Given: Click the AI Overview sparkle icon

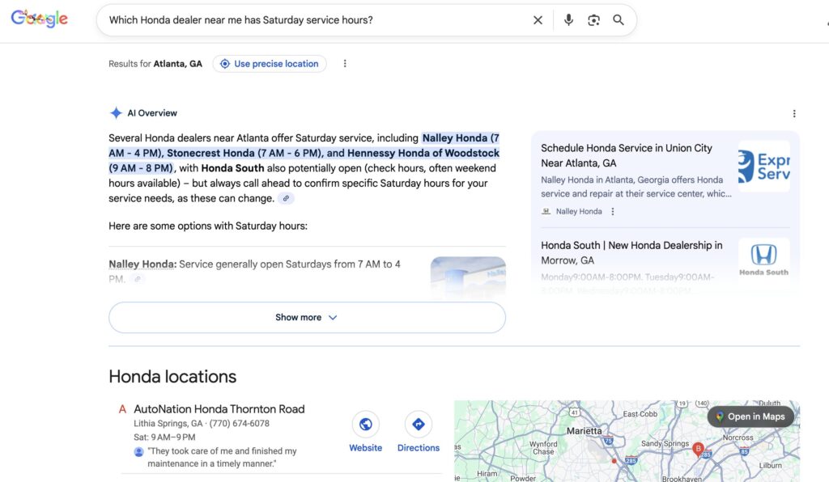Looking at the screenshot, I should [x=115, y=112].
